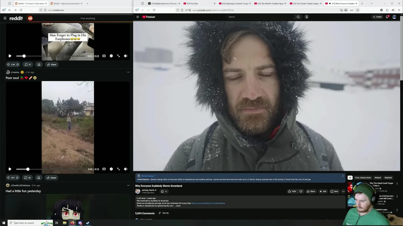Switch to The Golden Globes tab
The image size is (403, 226).
tap(305, 3)
